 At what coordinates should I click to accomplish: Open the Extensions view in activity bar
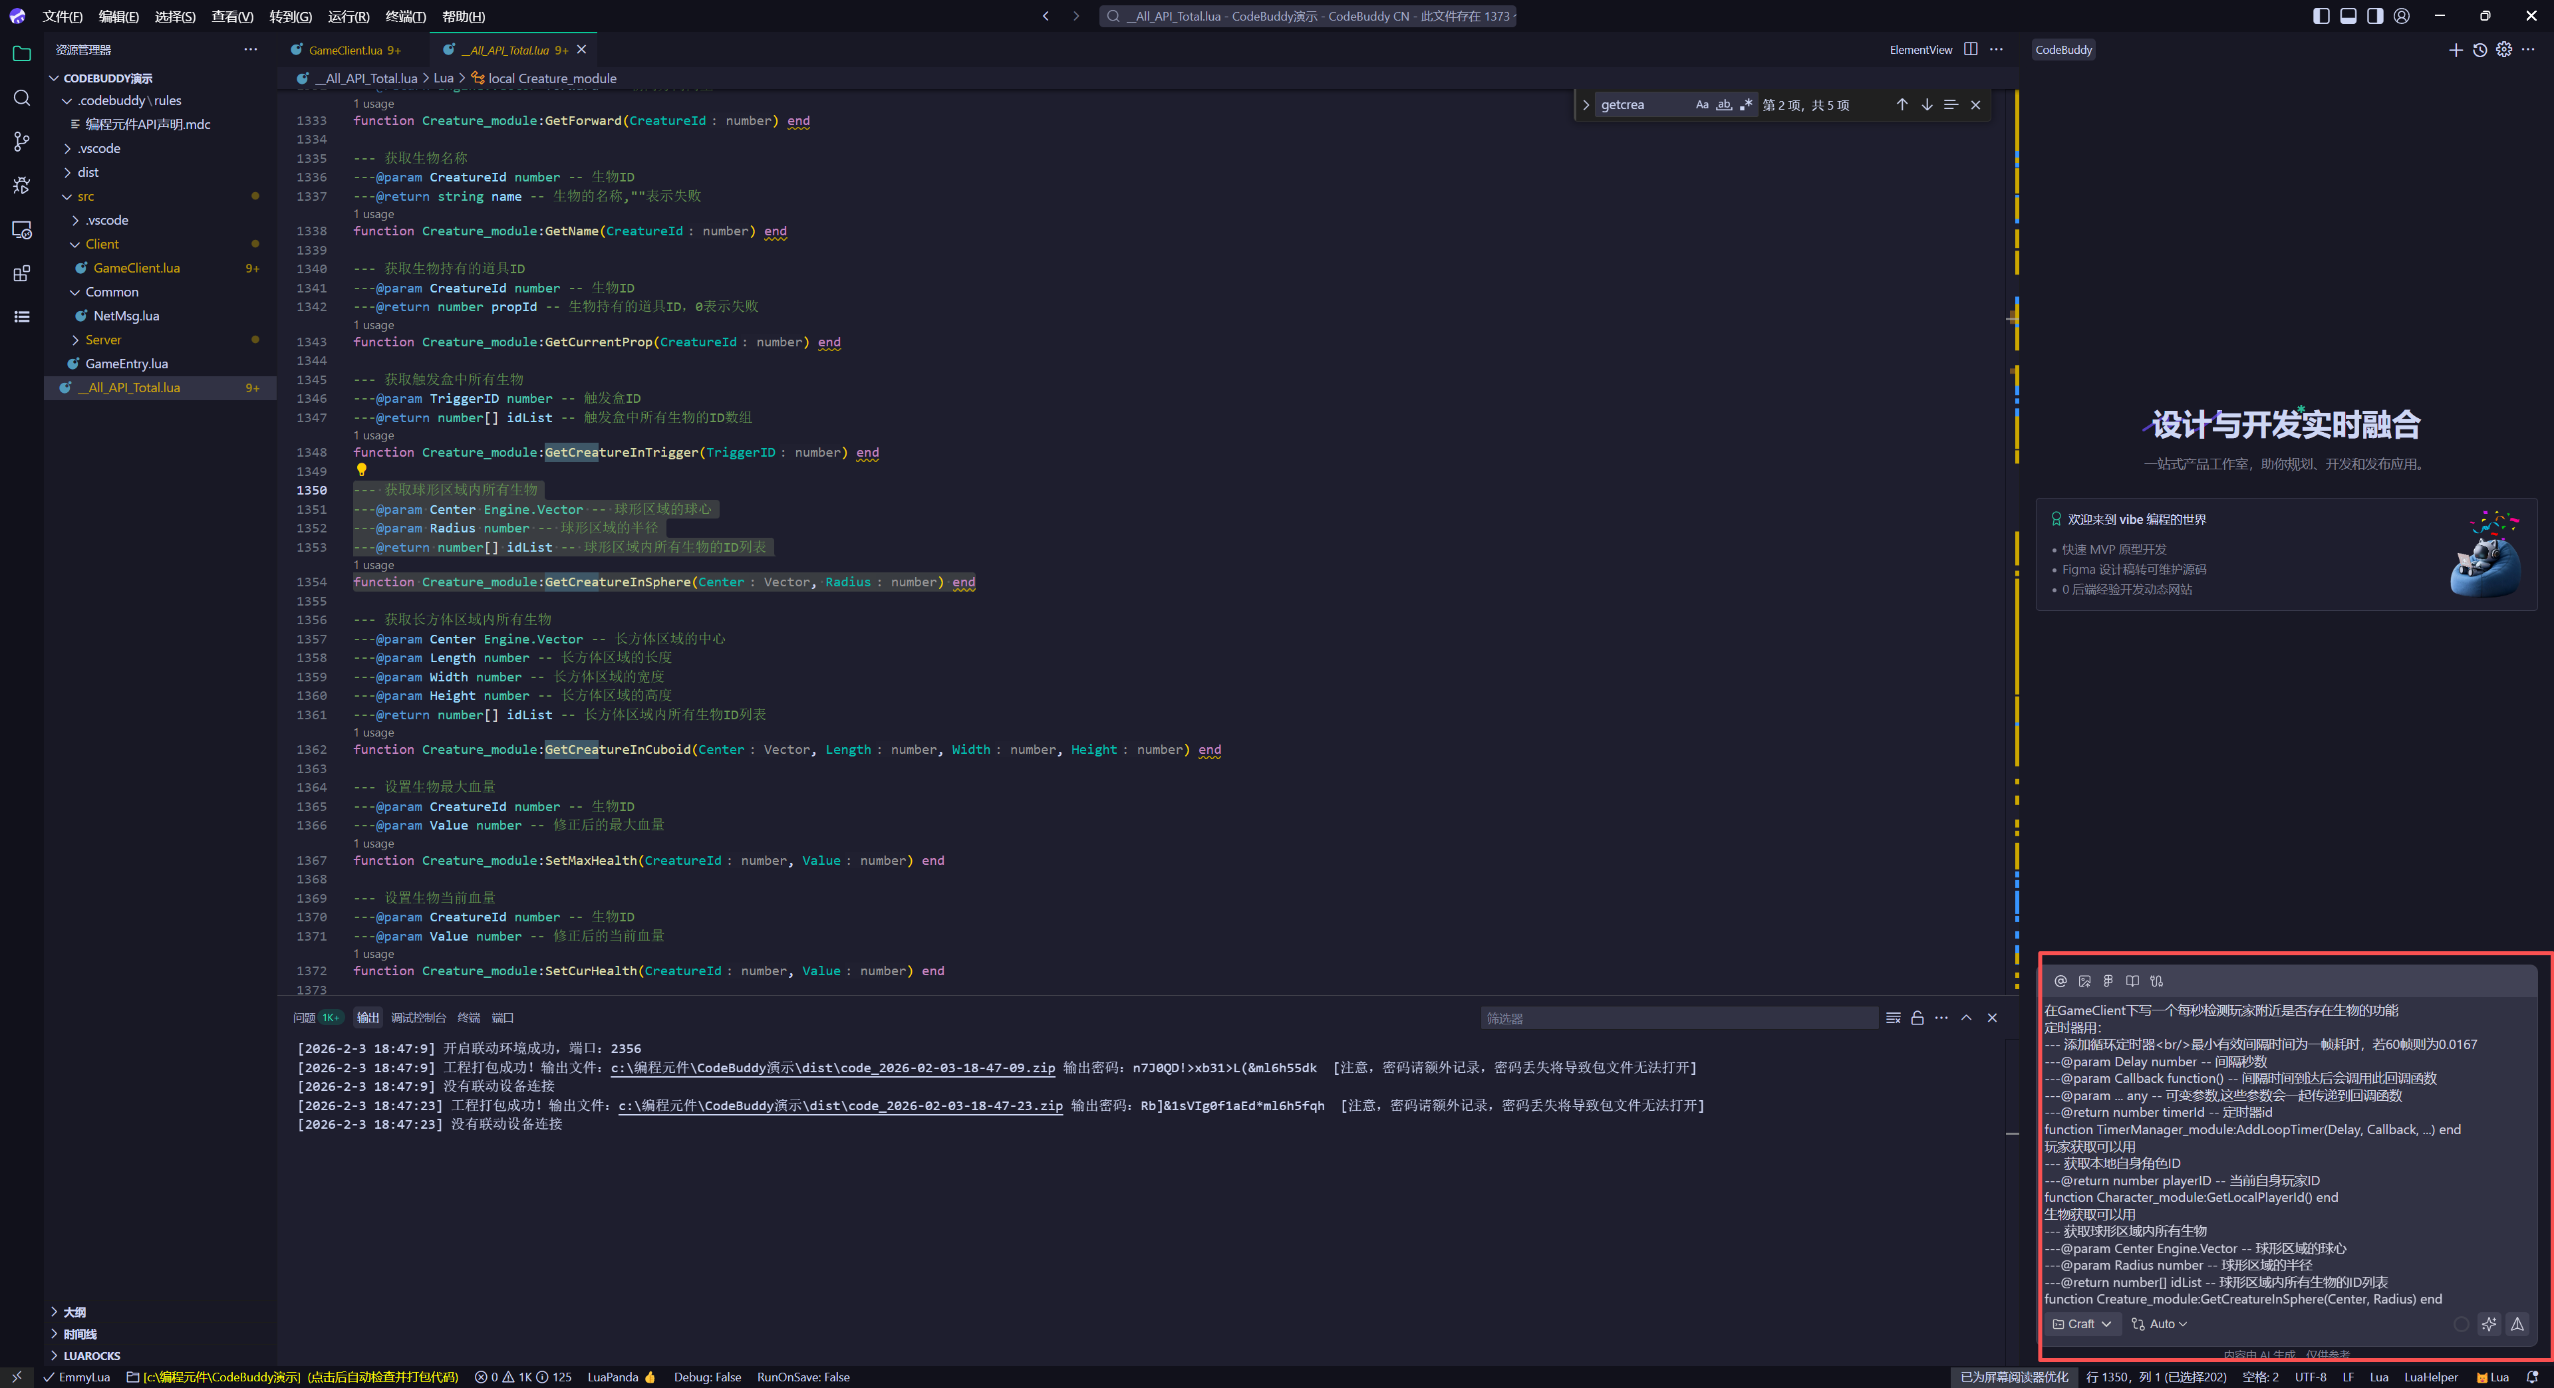click(x=22, y=273)
